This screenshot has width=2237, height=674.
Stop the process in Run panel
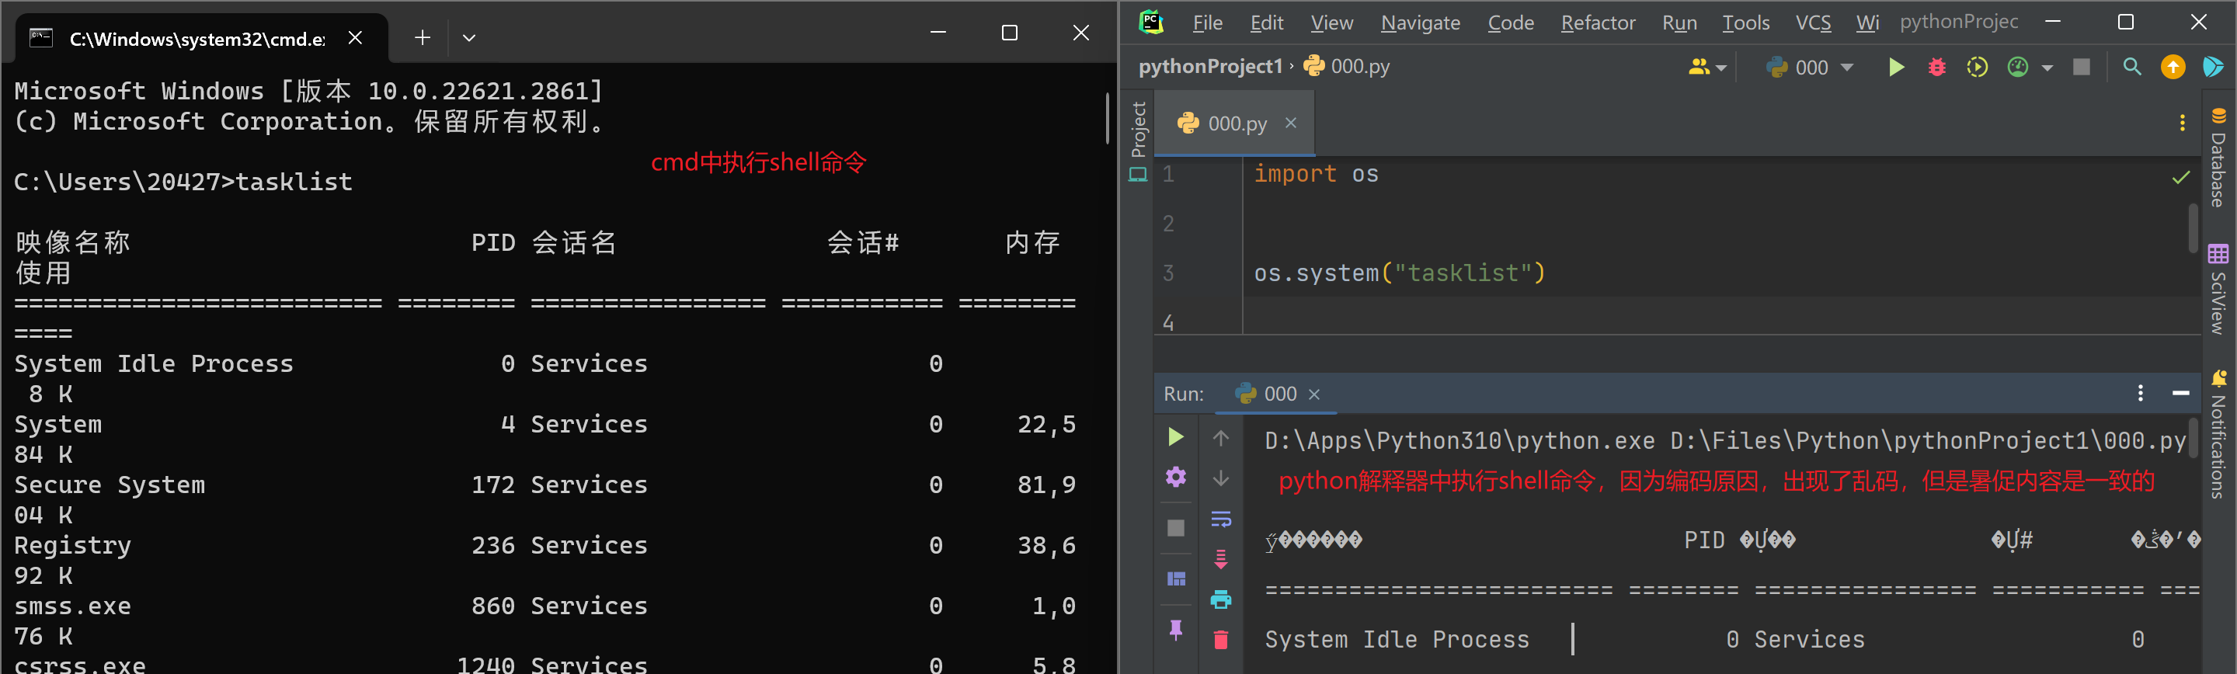tap(1176, 528)
